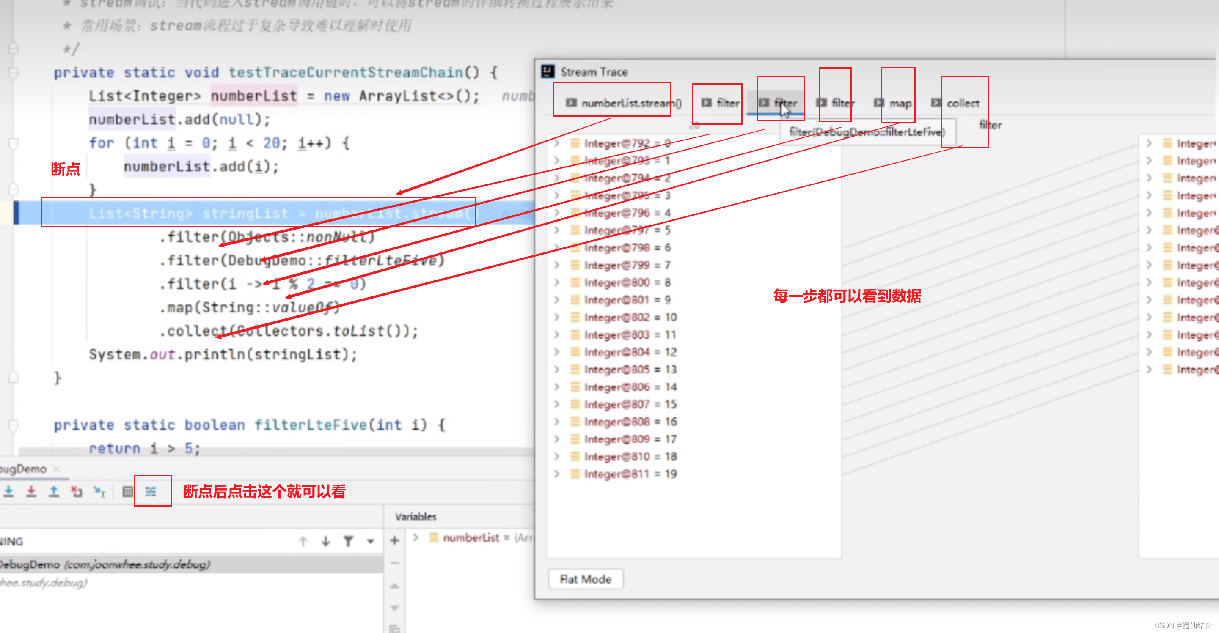Select the Integer@802 = 10 row text
Screen dimensions: 1219x633
[x=630, y=317]
